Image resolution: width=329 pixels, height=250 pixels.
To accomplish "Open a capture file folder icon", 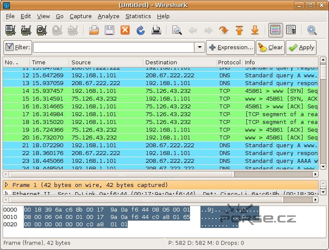I will [94, 30].
